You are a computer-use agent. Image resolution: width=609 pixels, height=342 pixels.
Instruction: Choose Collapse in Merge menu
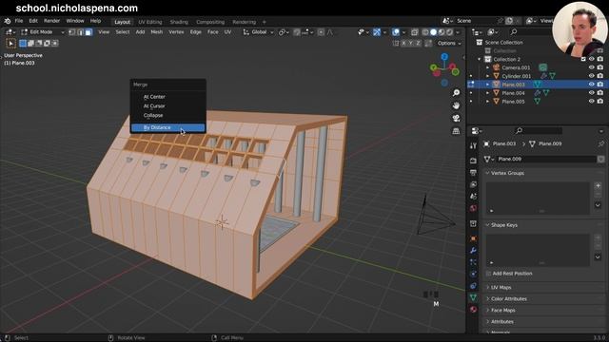coord(167,115)
